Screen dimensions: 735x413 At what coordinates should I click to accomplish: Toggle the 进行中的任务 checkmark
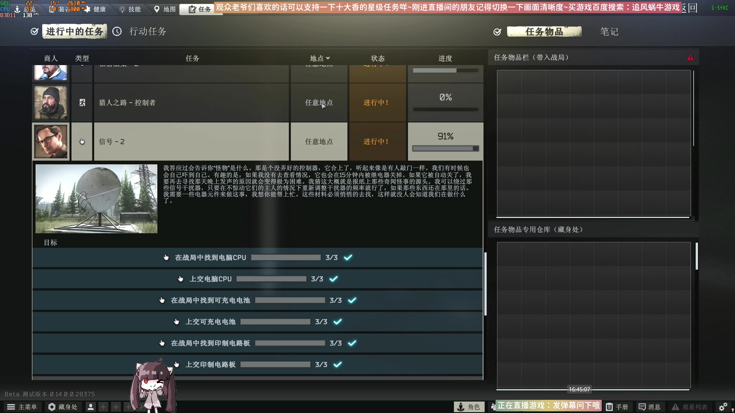34,32
